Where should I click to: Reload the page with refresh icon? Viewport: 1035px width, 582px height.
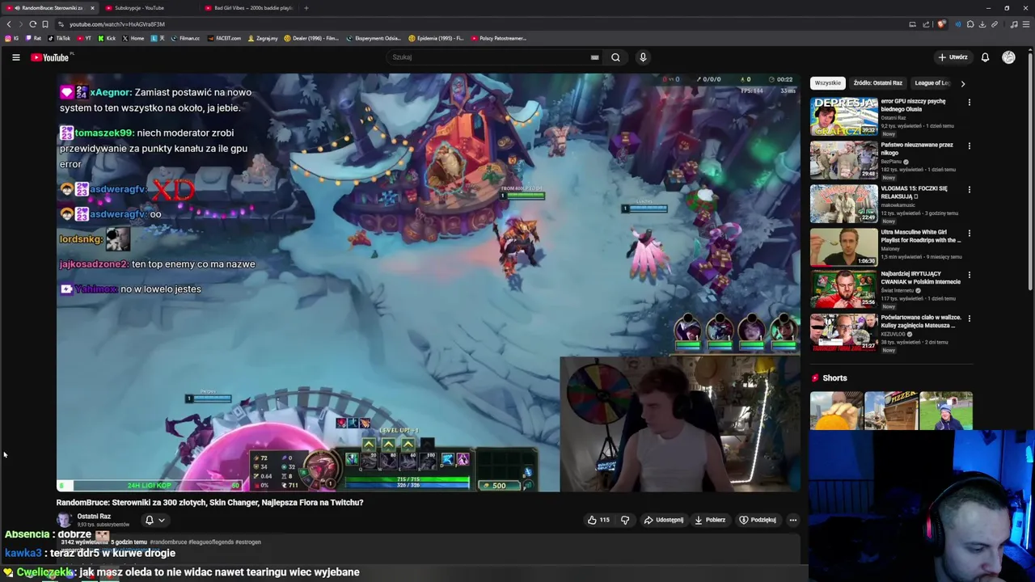click(x=32, y=24)
